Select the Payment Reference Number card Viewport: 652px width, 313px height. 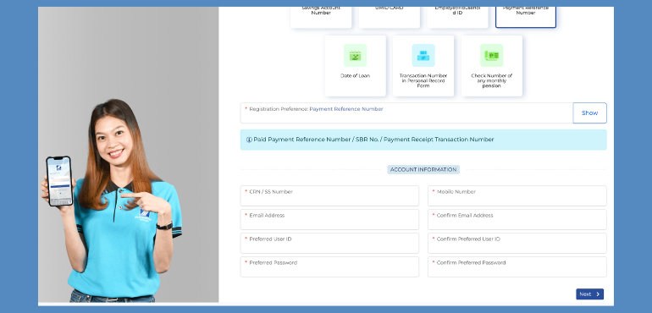526,17
